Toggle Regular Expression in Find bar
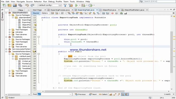The image size is (176, 99). (119, 94)
